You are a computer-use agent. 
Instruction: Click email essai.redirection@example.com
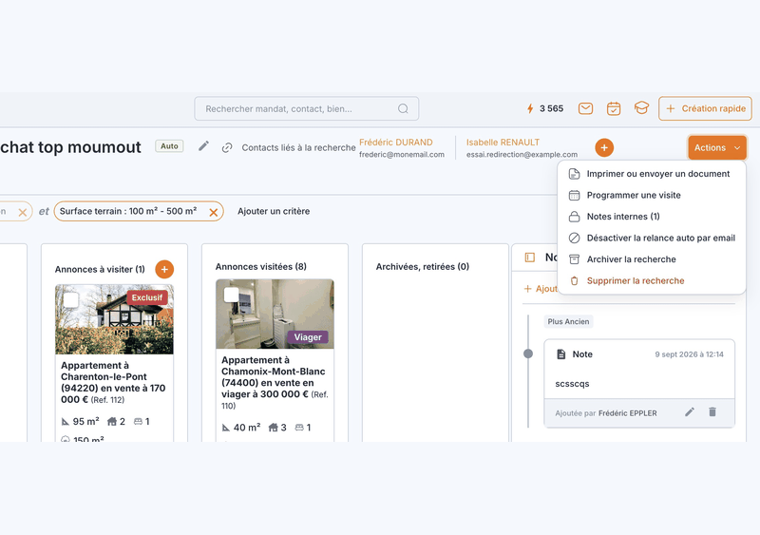pyautogui.click(x=522, y=154)
